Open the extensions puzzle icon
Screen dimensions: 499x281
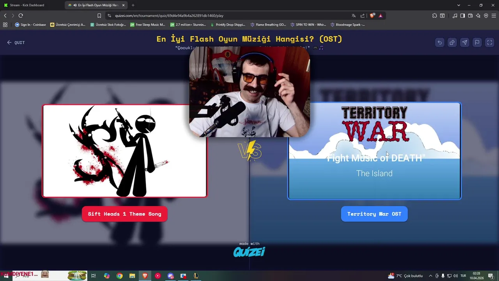435,16
